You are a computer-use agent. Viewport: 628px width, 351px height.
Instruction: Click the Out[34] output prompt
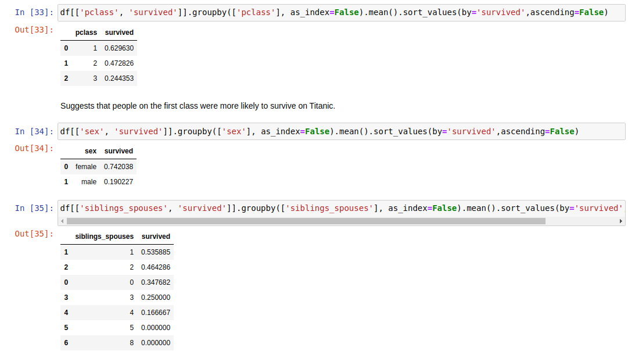34,149
